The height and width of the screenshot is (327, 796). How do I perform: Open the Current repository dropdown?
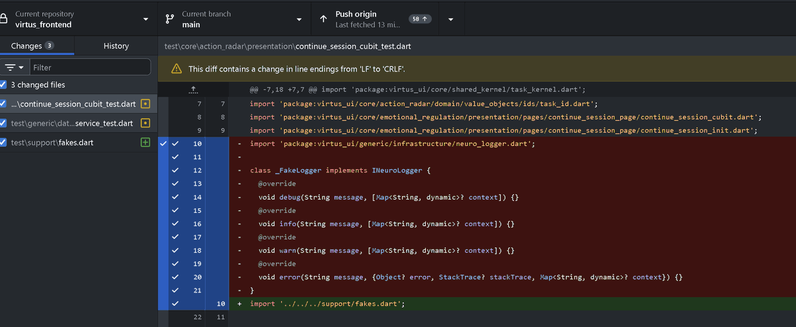pyautogui.click(x=78, y=19)
